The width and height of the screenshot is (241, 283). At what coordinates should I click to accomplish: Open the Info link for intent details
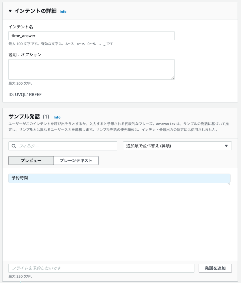click(x=63, y=12)
